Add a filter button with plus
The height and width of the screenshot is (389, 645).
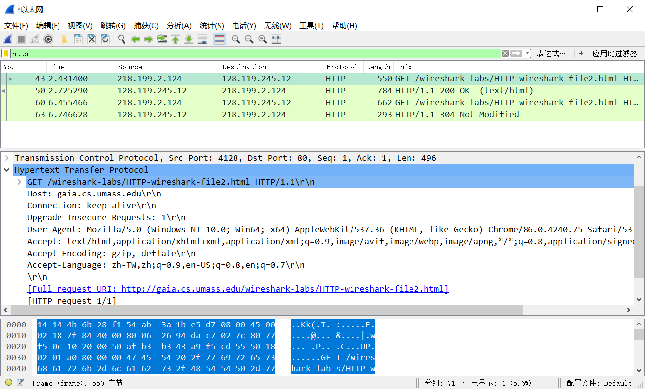581,53
